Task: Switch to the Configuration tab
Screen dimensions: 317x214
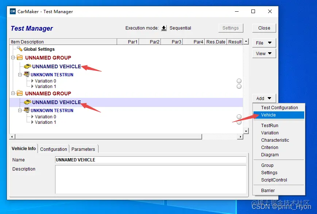Action: [54, 149]
